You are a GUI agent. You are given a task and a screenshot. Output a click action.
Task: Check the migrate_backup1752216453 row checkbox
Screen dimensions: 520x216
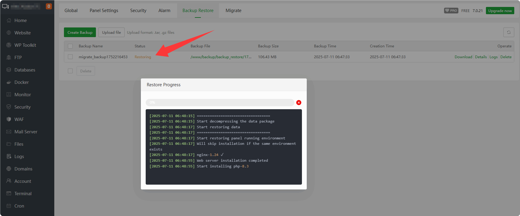[x=70, y=57]
